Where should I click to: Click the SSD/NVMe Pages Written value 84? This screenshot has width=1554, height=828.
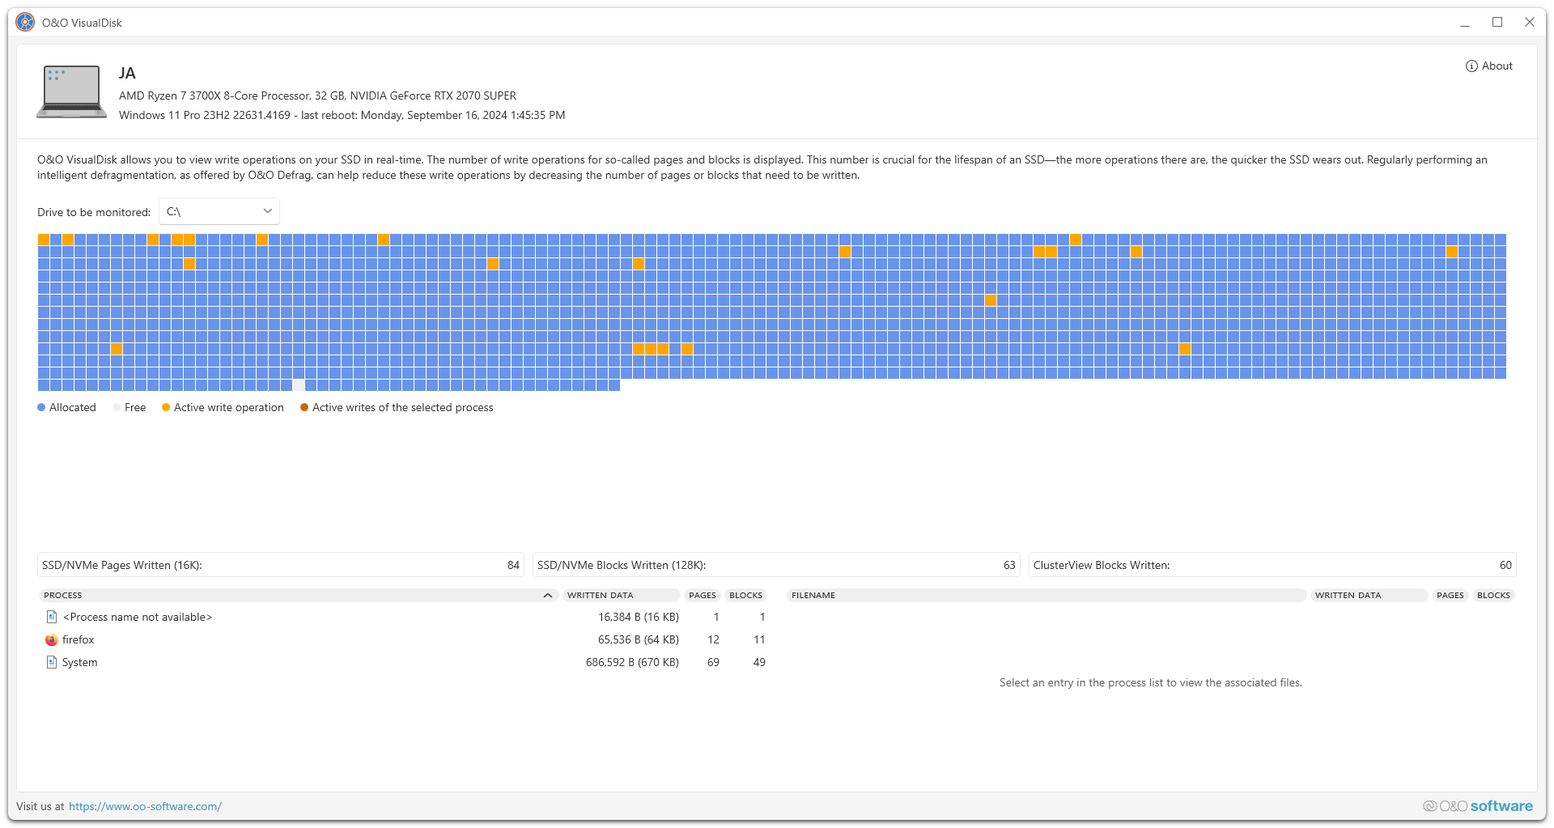coord(513,565)
